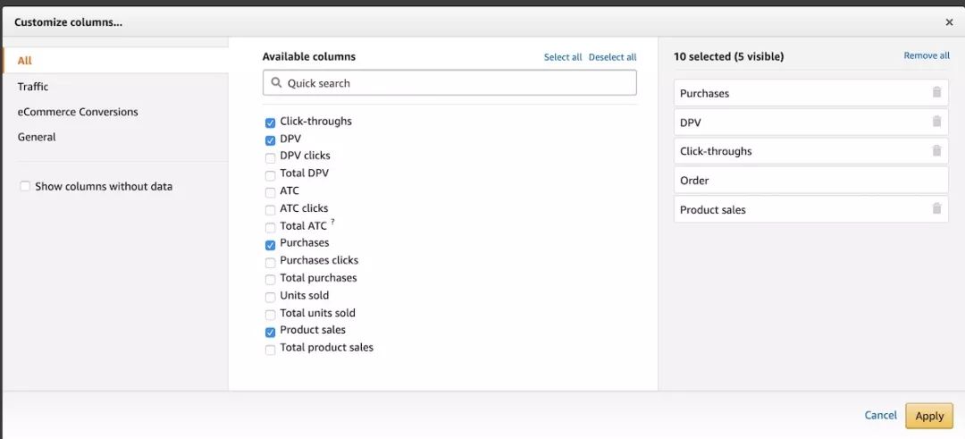Delete Purchases from selected columns

coord(936,93)
